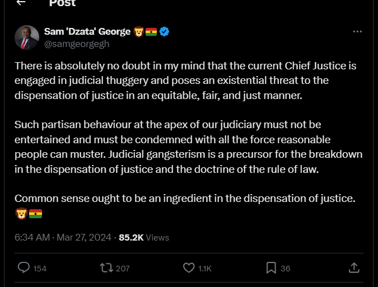Click the Ghana flag beside the display name

[151, 32]
